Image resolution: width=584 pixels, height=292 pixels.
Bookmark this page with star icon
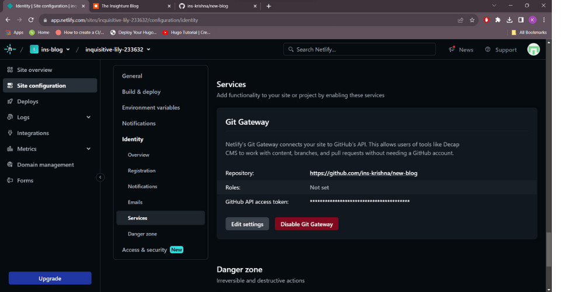pyautogui.click(x=472, y=20)
